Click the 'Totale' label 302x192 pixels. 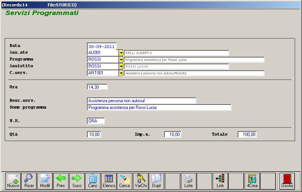point(220,134)
